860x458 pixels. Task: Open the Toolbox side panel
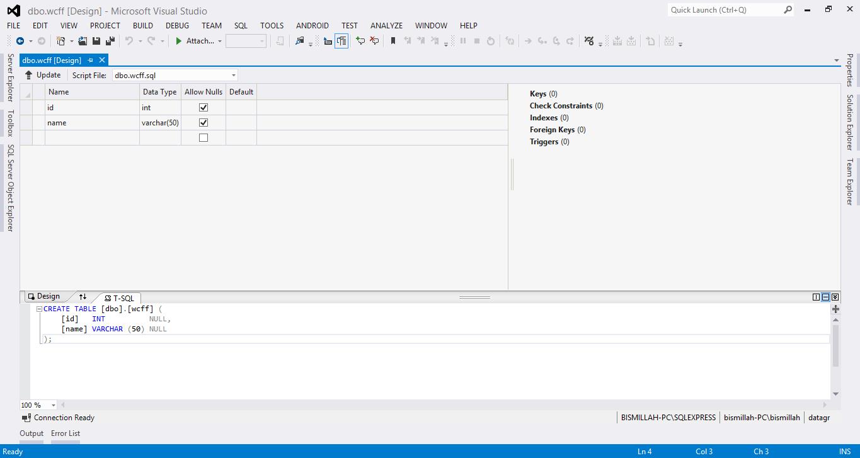point(10,123)
